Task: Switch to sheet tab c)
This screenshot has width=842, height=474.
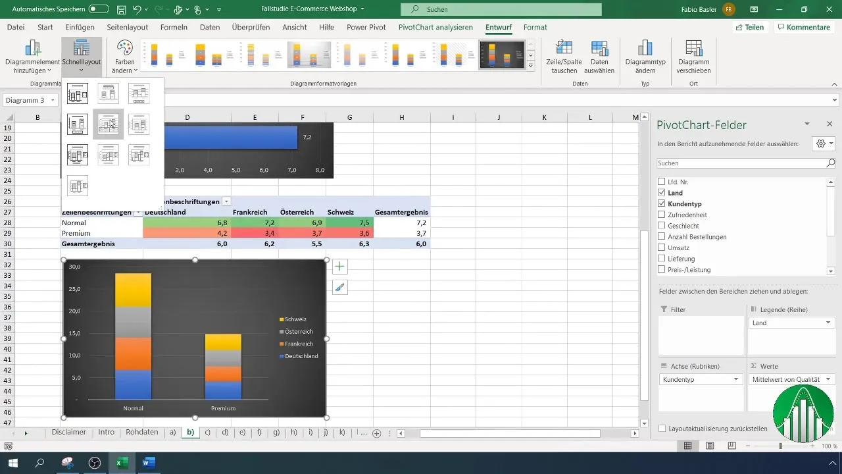Action: pos(208,433)
